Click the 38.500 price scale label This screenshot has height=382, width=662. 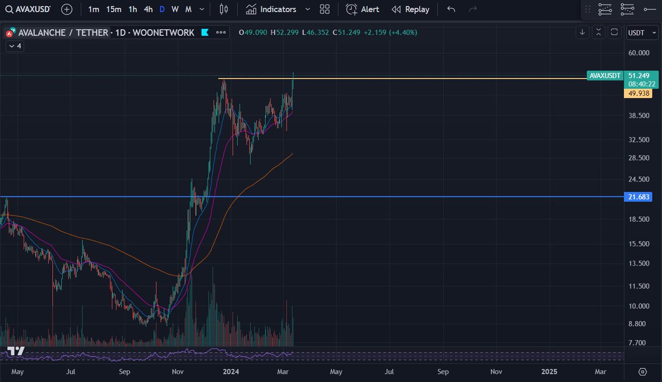click(639, 115)
